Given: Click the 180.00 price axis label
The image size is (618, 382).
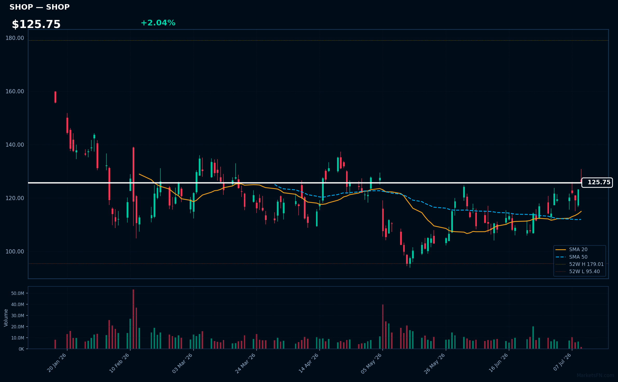Looking at the screenshot, I should coord(15,38).
